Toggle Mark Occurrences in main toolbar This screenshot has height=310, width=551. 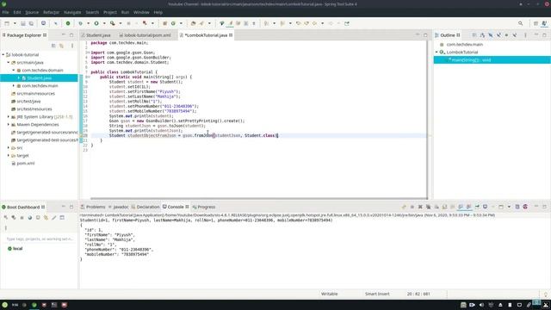(230, 23)
